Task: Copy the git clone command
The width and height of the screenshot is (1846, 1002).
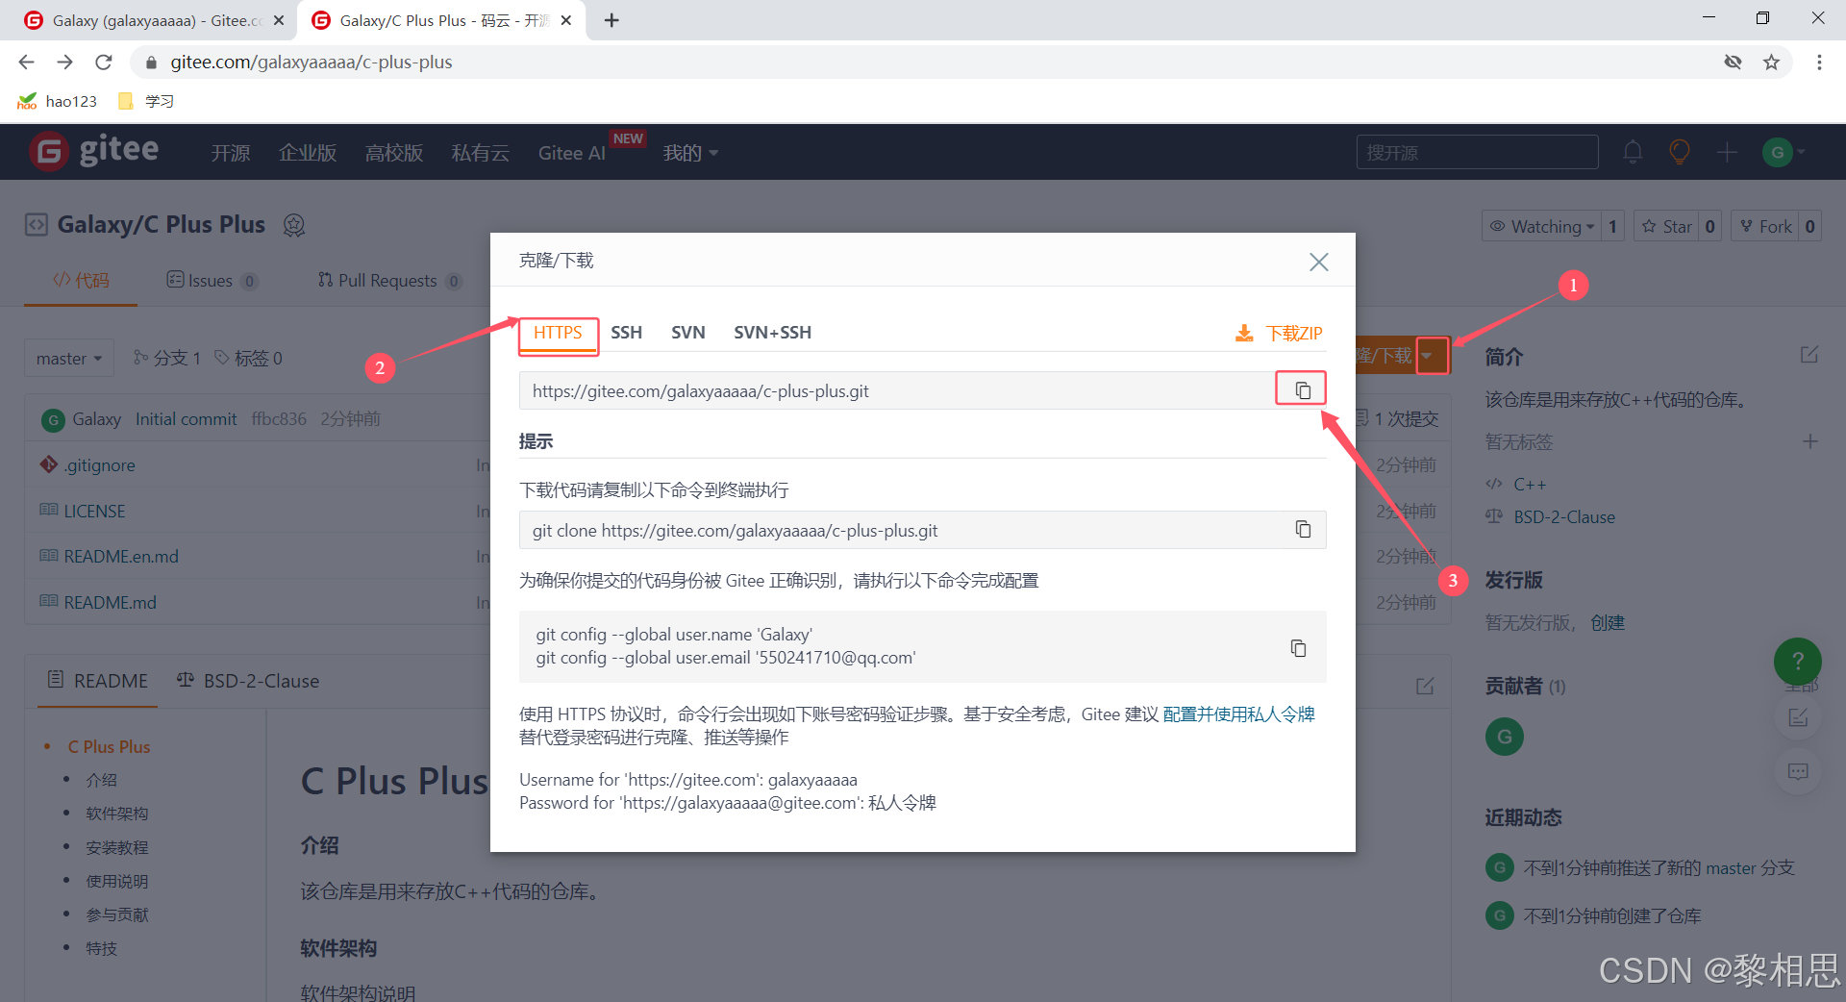Action: [x=1303, y=530]
